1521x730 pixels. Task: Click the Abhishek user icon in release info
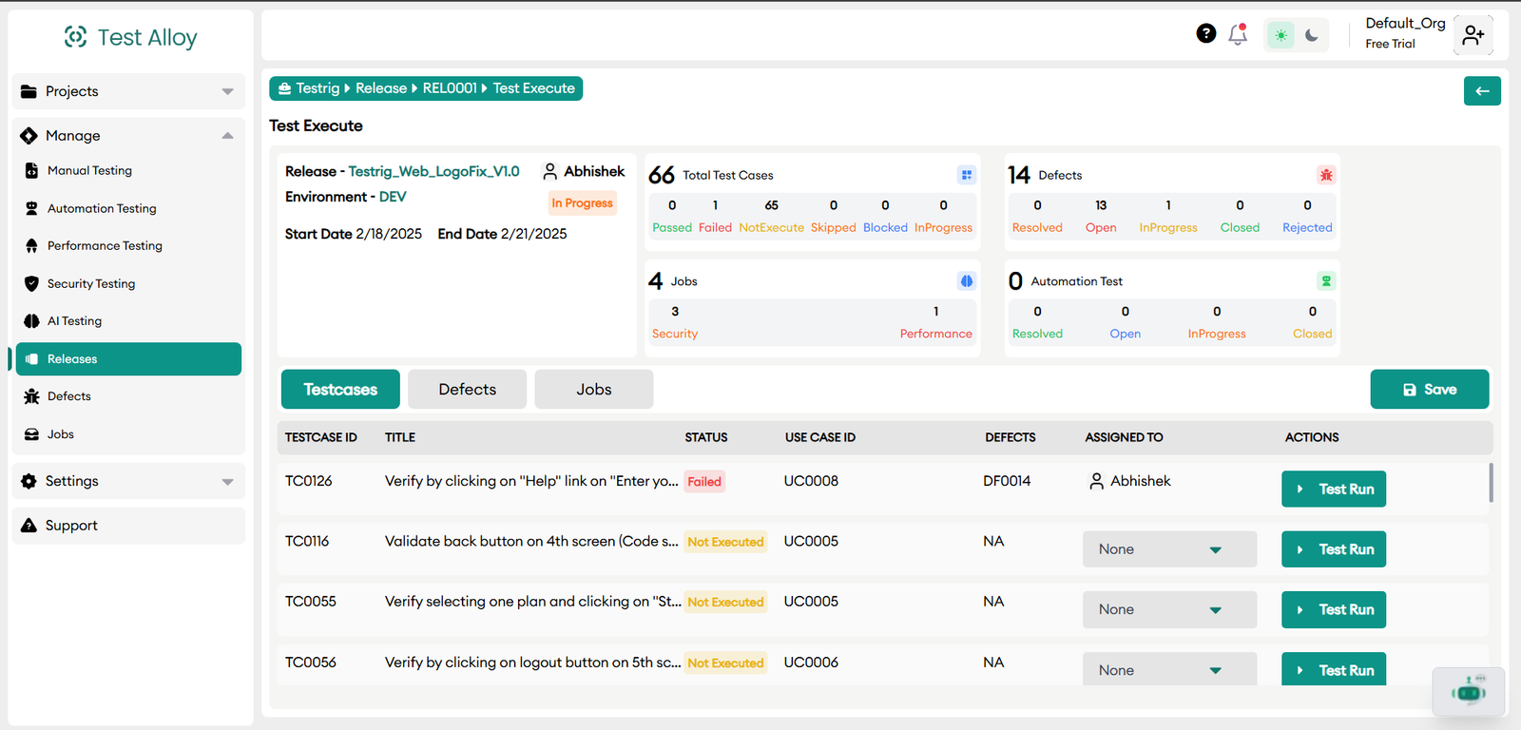pos(549,171)
